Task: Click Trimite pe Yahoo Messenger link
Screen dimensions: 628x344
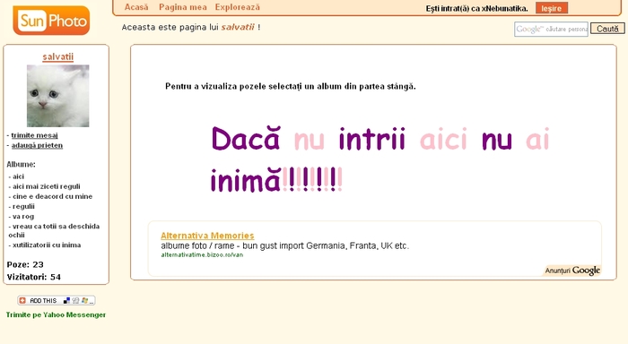Action: pos(56,314)
